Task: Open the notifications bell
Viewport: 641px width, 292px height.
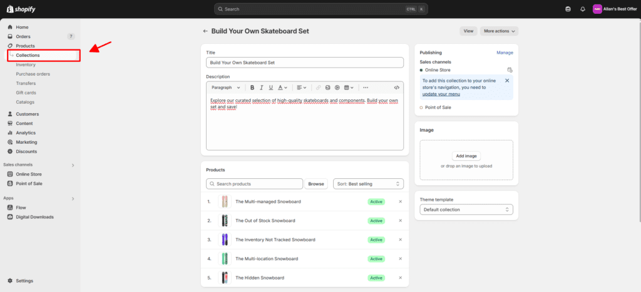Action: [582, 9]
